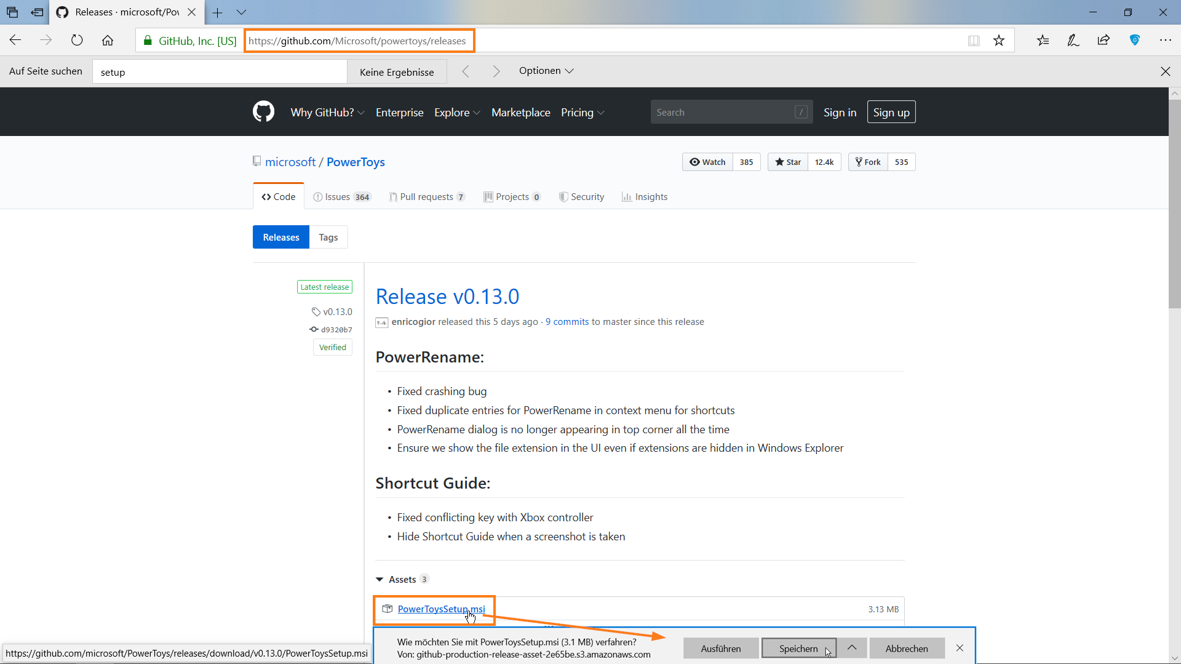The image size is (1181, 664).
Task: Click Ausführen in the download bar
Action: coord(721,649)
